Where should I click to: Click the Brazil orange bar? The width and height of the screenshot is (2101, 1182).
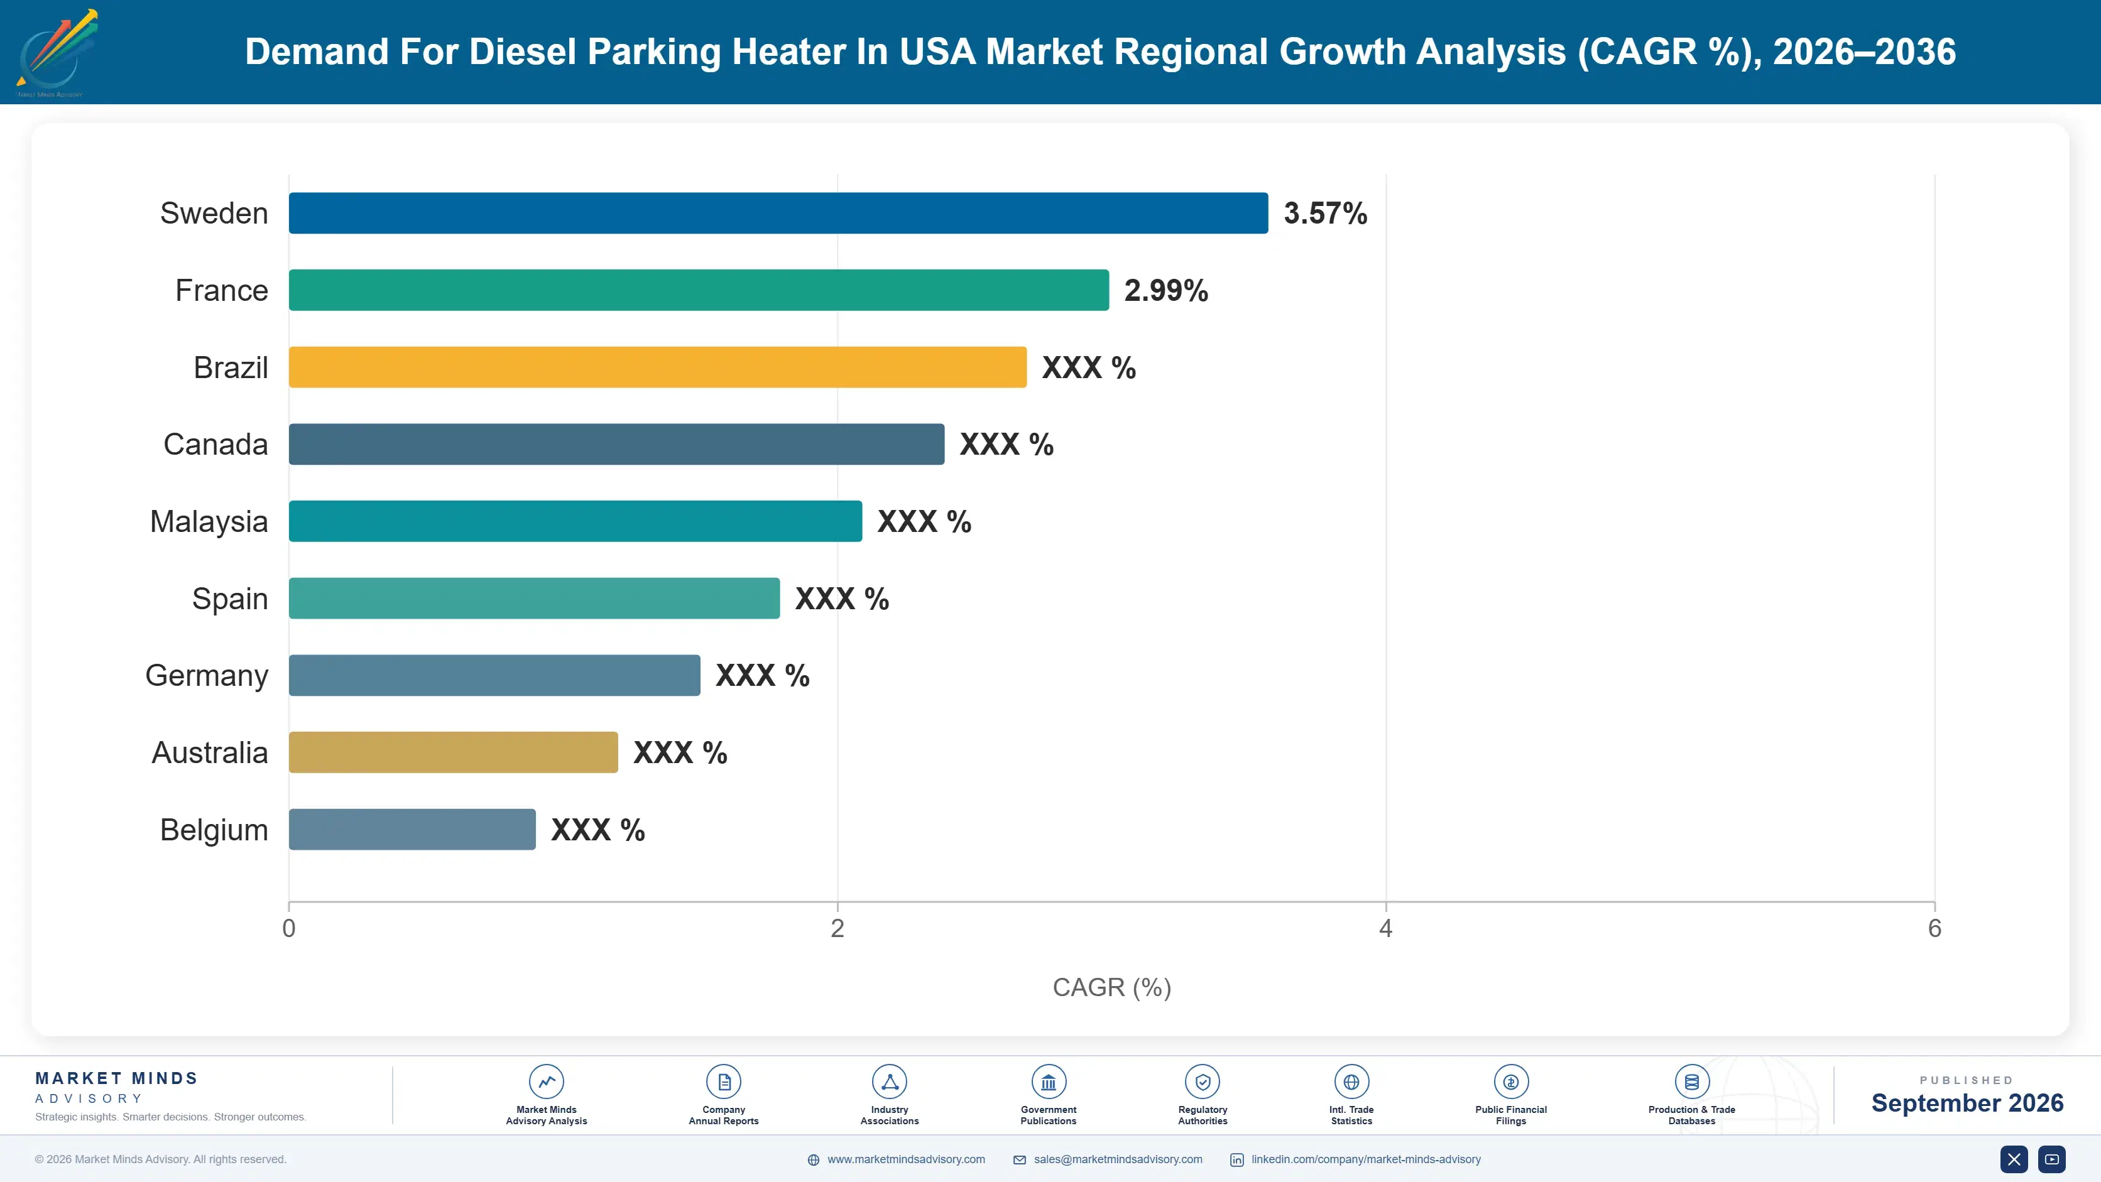coord(657,367)
